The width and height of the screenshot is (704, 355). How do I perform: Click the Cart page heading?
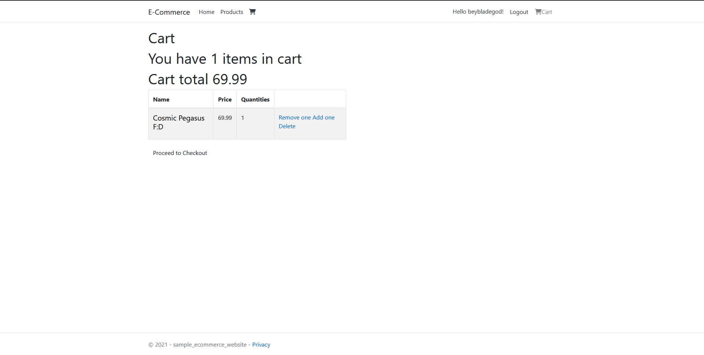click(161, 38)
